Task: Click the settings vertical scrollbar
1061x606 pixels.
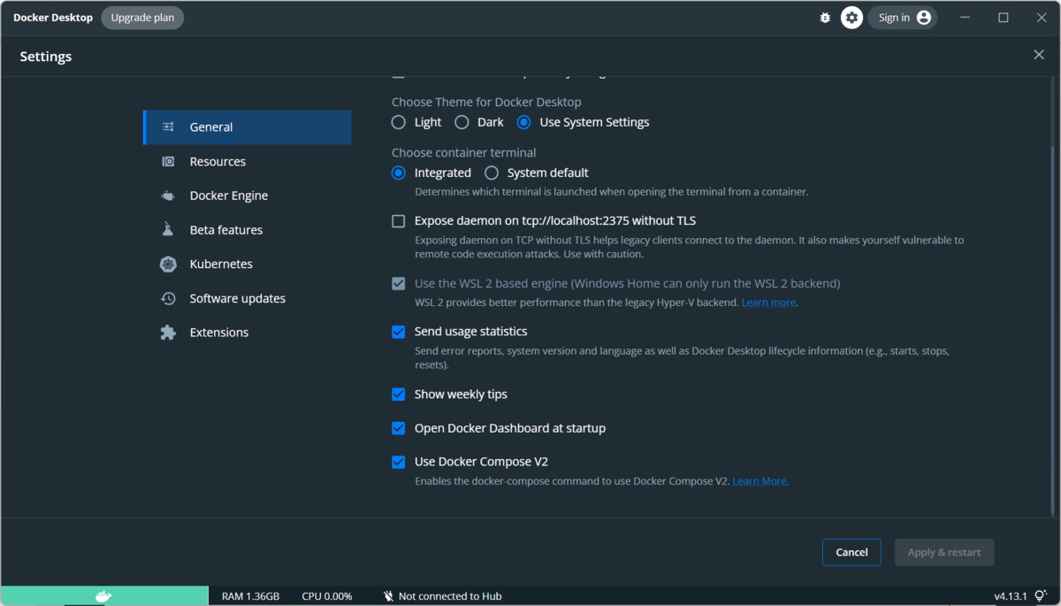Action: pos(1051,329)
